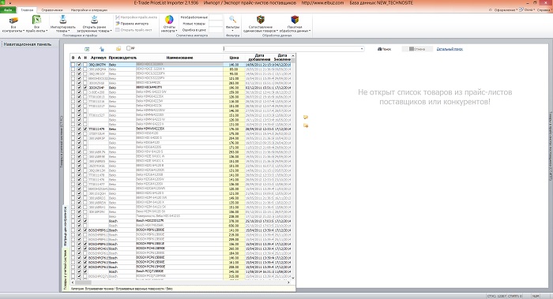Click the Поиск binoculars icon
Screen dimensions: 553x299
[x=379, y=49]
